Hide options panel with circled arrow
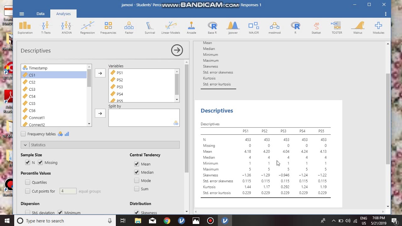 [x=177, y=50]
